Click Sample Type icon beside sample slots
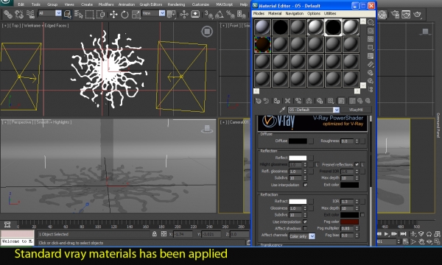The image size is (442, 265). 371,22
